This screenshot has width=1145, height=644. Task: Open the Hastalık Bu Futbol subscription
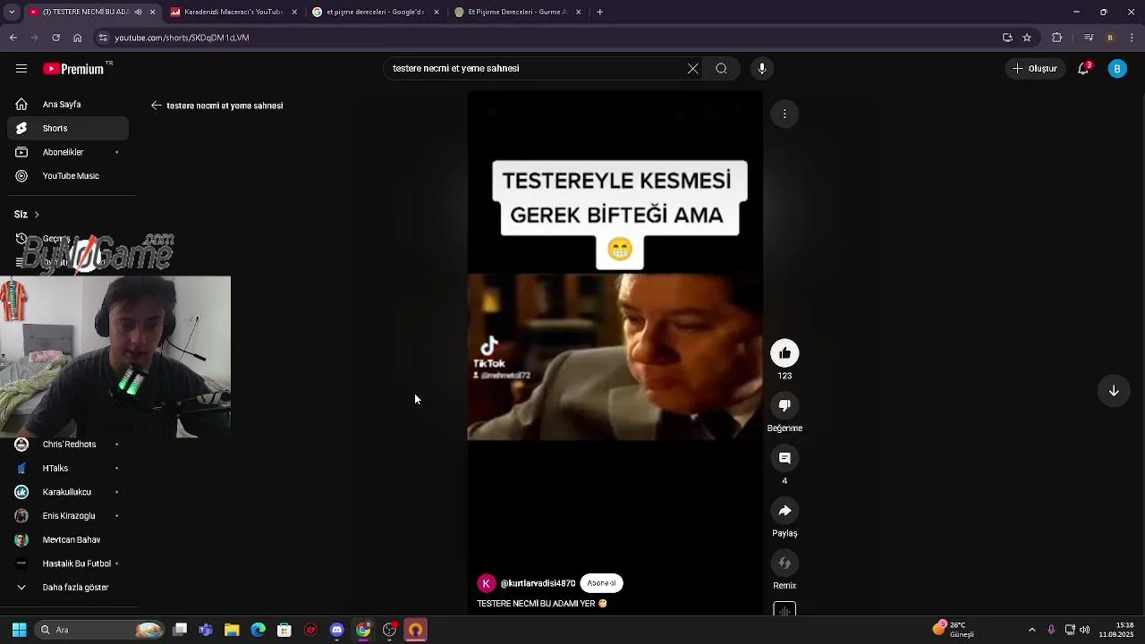tap(68, 563)
